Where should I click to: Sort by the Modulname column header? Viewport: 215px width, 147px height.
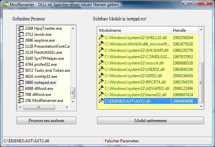[x=134, y=30]
